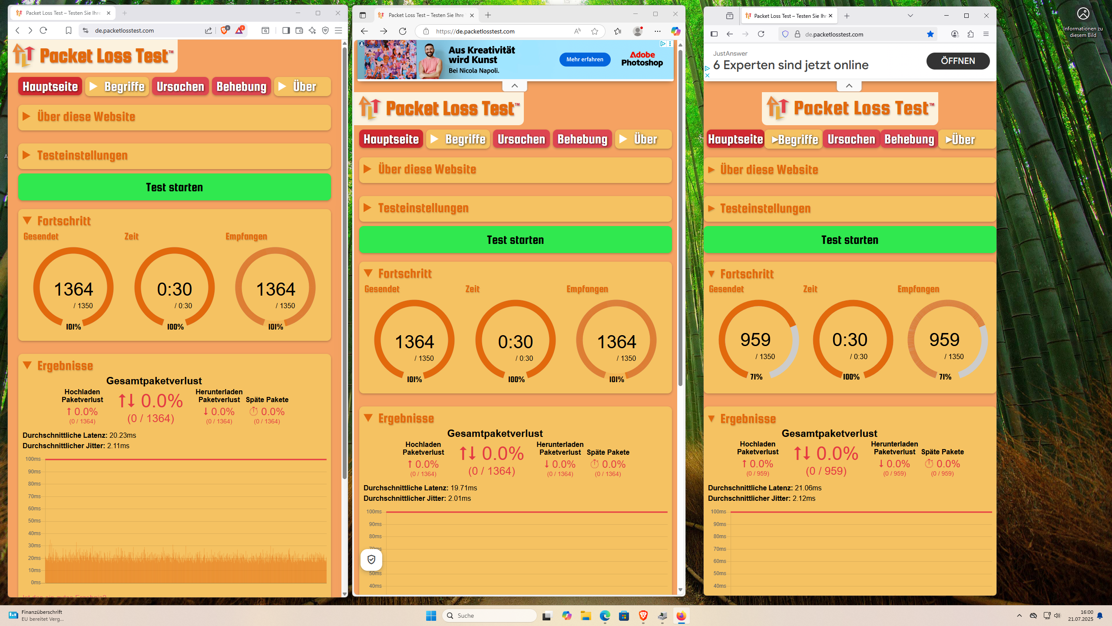Click Test starten in Firefox window
1112x626 pixels.
pyautogui.click(x=849, y=240)
